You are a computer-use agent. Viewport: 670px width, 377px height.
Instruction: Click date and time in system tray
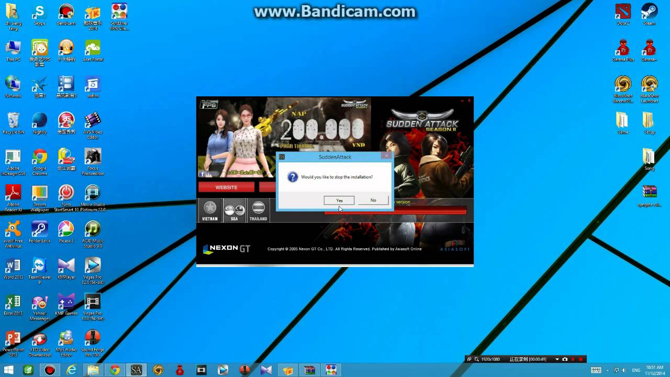coord(655,370)
